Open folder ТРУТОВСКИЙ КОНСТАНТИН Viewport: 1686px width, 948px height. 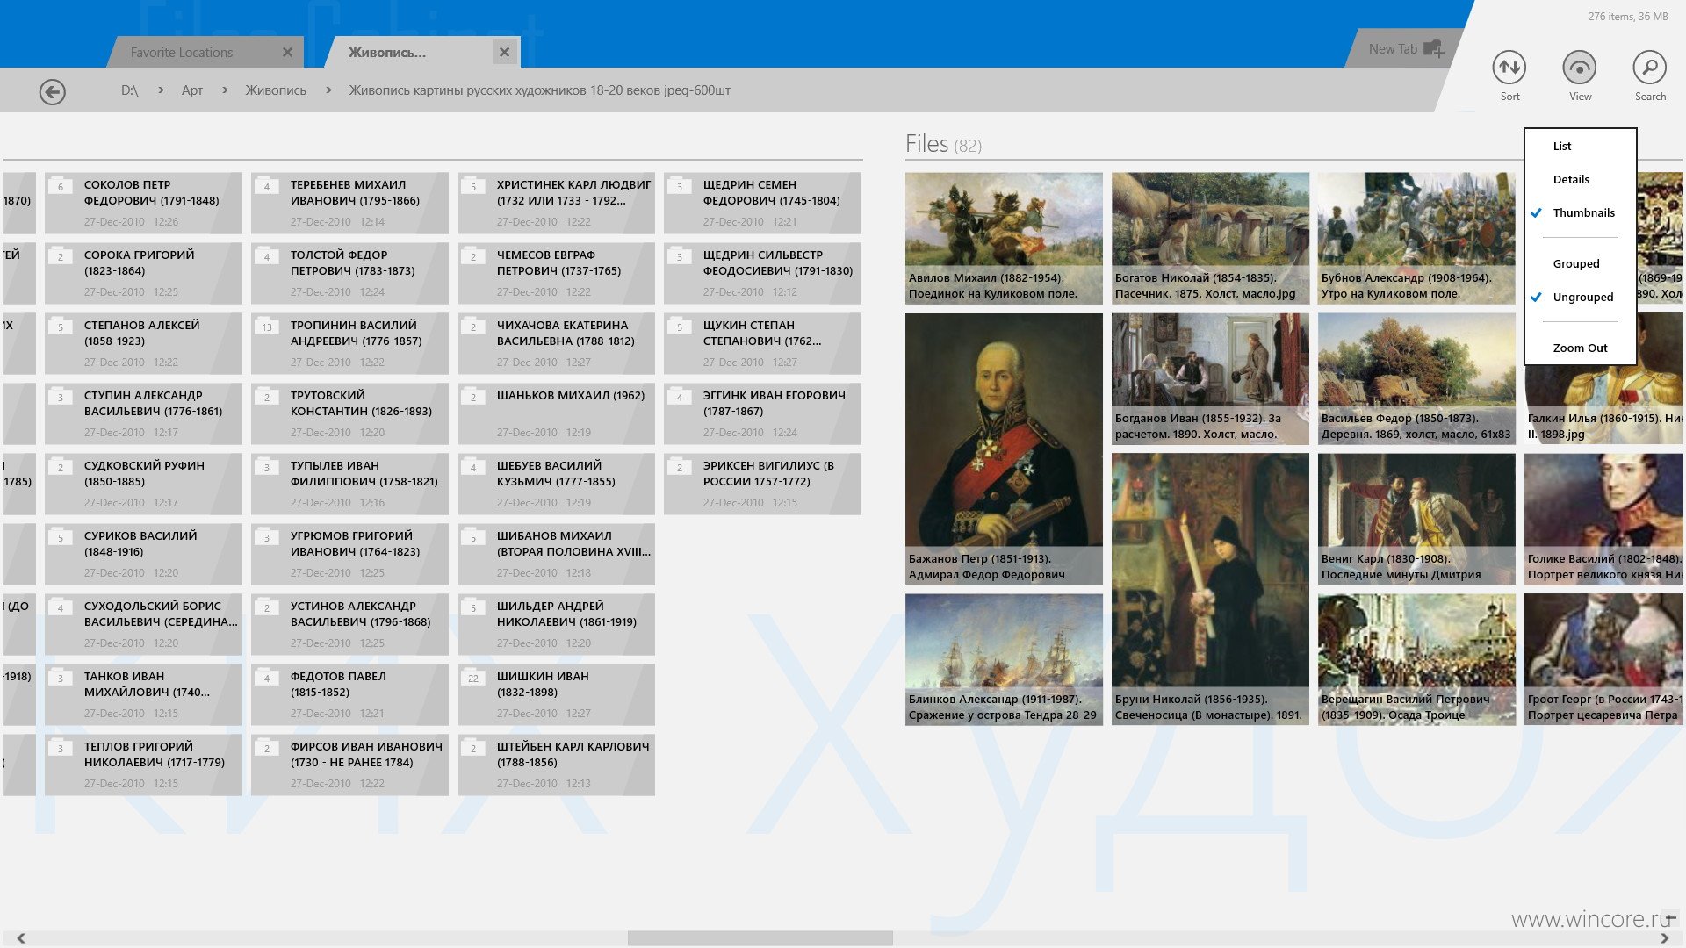[349, 413]
